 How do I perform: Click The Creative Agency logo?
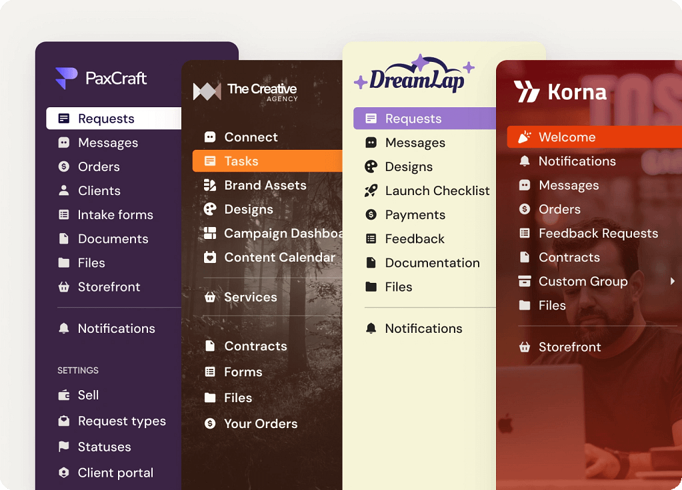point(246,92)
